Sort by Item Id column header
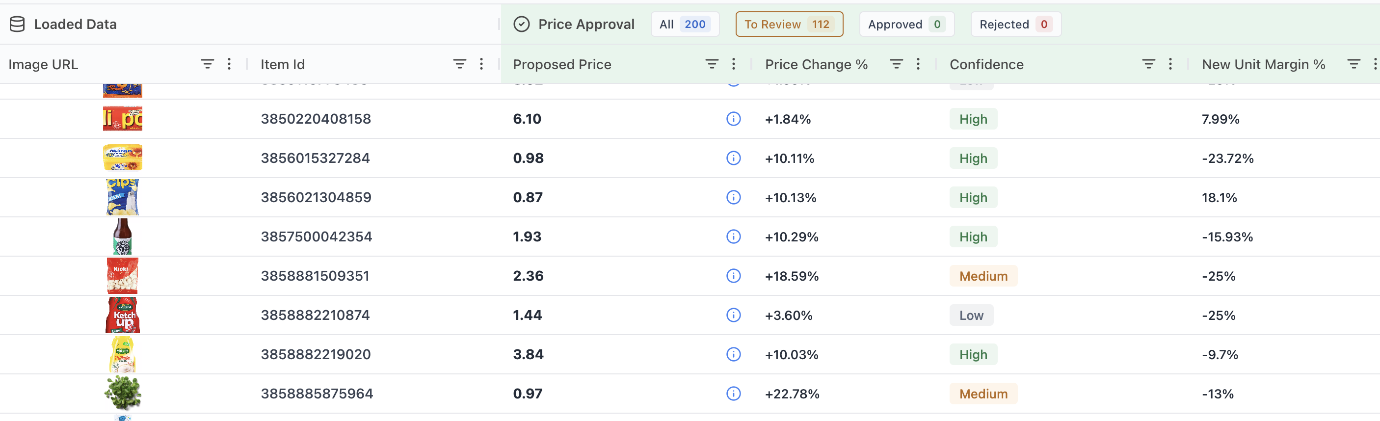This screenshot has width=1380, height=421. [283, 64]
